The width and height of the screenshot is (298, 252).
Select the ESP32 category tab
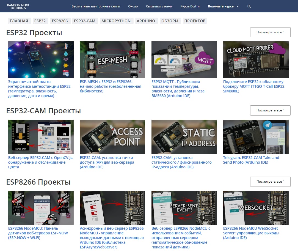[40, 21]
